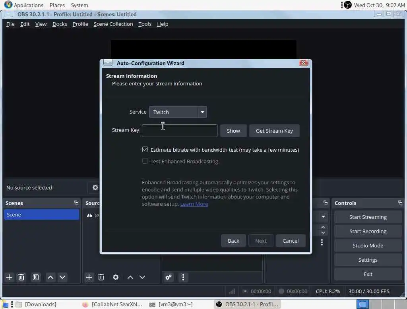Open scene filters icon in Scenes dock
This screenshot has height=309, width=407.
point(36,277)
